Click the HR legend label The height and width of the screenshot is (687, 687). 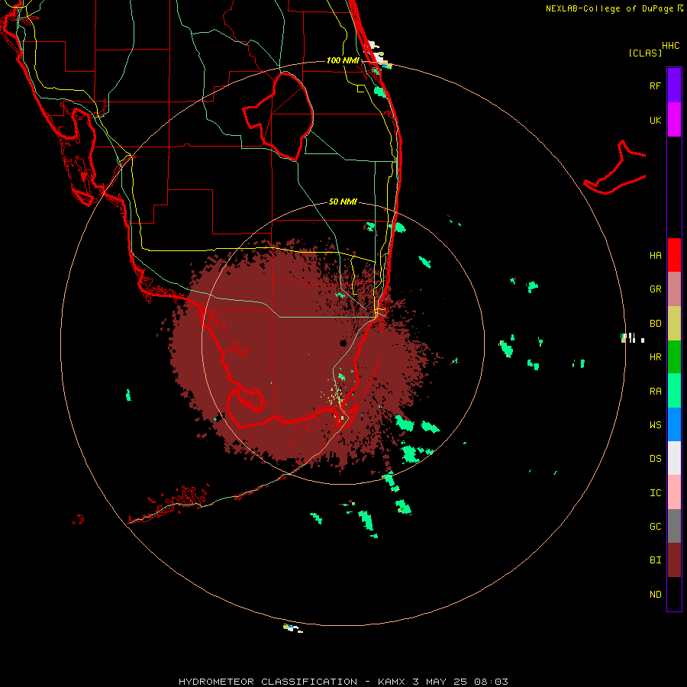pos(655,357)
